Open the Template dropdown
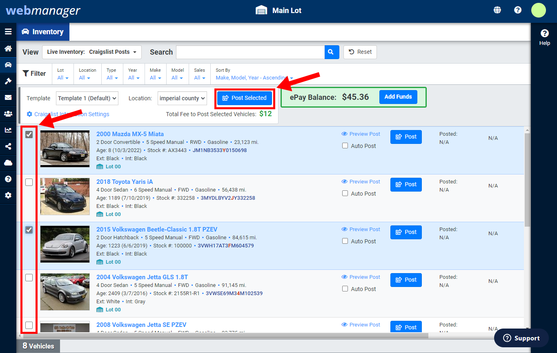Viewport: 557px width, 353px height. 87,98
